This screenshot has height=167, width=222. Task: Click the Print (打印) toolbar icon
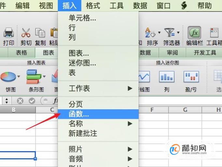tap(8, 33)
